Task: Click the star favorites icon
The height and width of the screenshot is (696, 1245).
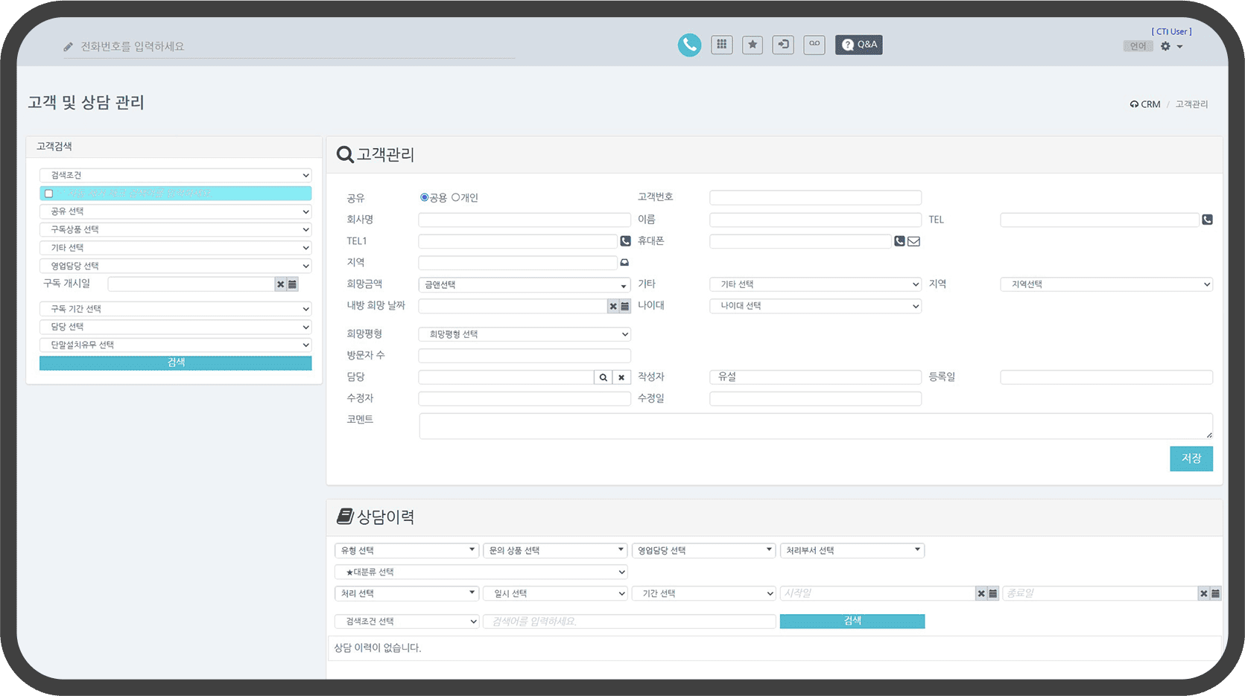Action: (753, 45)
